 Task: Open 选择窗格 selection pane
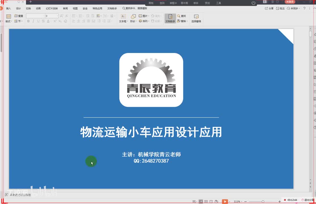click(x=196, y=18)
